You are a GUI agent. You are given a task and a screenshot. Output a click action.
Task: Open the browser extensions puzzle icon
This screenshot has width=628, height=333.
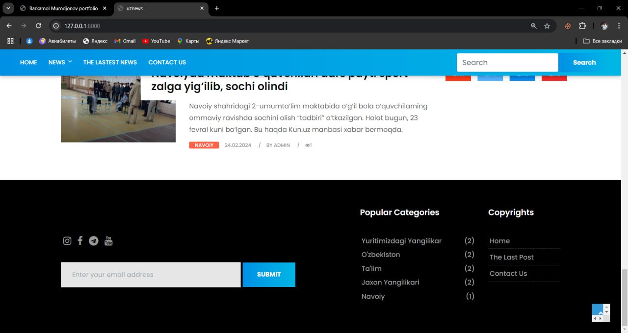click(x=582, y=25)
